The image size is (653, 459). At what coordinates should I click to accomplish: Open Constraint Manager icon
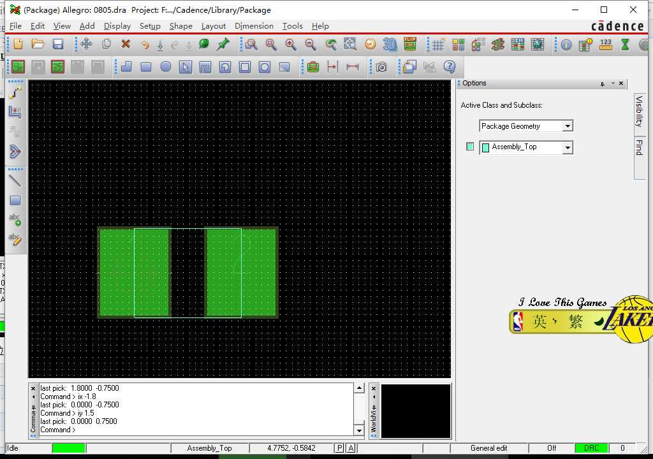[518, 44]
